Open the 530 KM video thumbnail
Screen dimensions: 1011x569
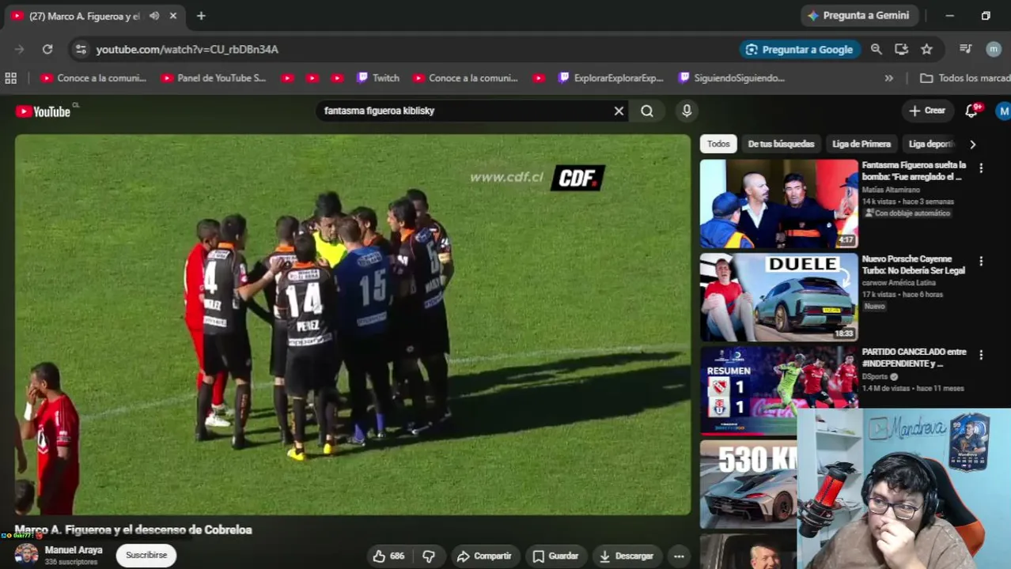pyautogui.click(x=748, y=484)
